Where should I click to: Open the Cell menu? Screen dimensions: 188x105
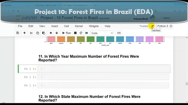pyautogui.click(x=66, y=26)
